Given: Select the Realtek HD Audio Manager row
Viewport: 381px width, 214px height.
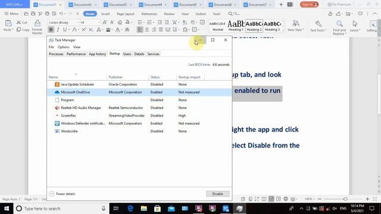Looking at the screenshot, I should click(139, 108).
